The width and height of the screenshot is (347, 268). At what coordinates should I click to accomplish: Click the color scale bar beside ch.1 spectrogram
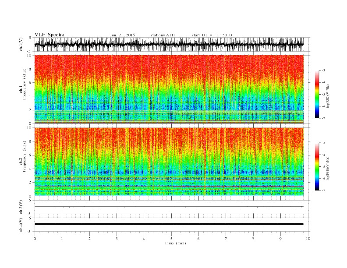(x=317, y=95)
